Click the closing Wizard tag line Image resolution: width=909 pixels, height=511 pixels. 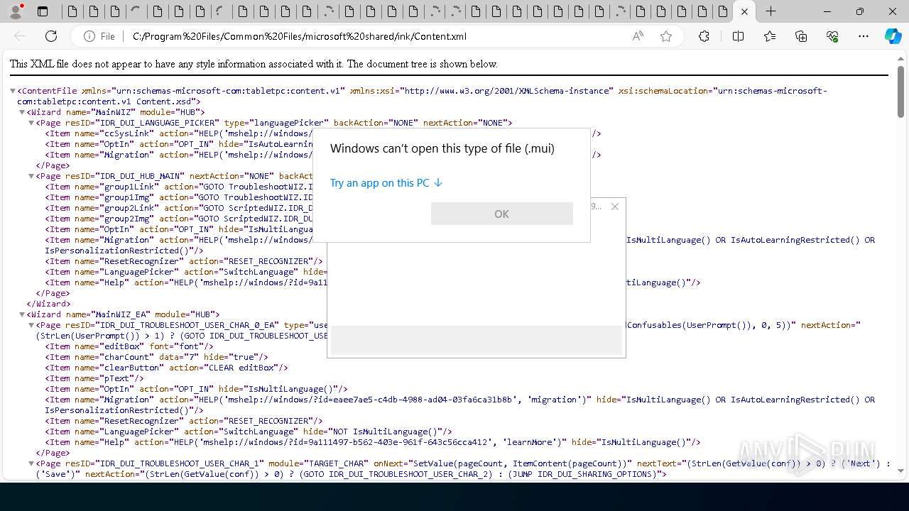tap(48, 304)
